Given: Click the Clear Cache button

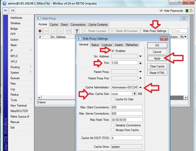Looking at the screenshot, I should (157, 66).
